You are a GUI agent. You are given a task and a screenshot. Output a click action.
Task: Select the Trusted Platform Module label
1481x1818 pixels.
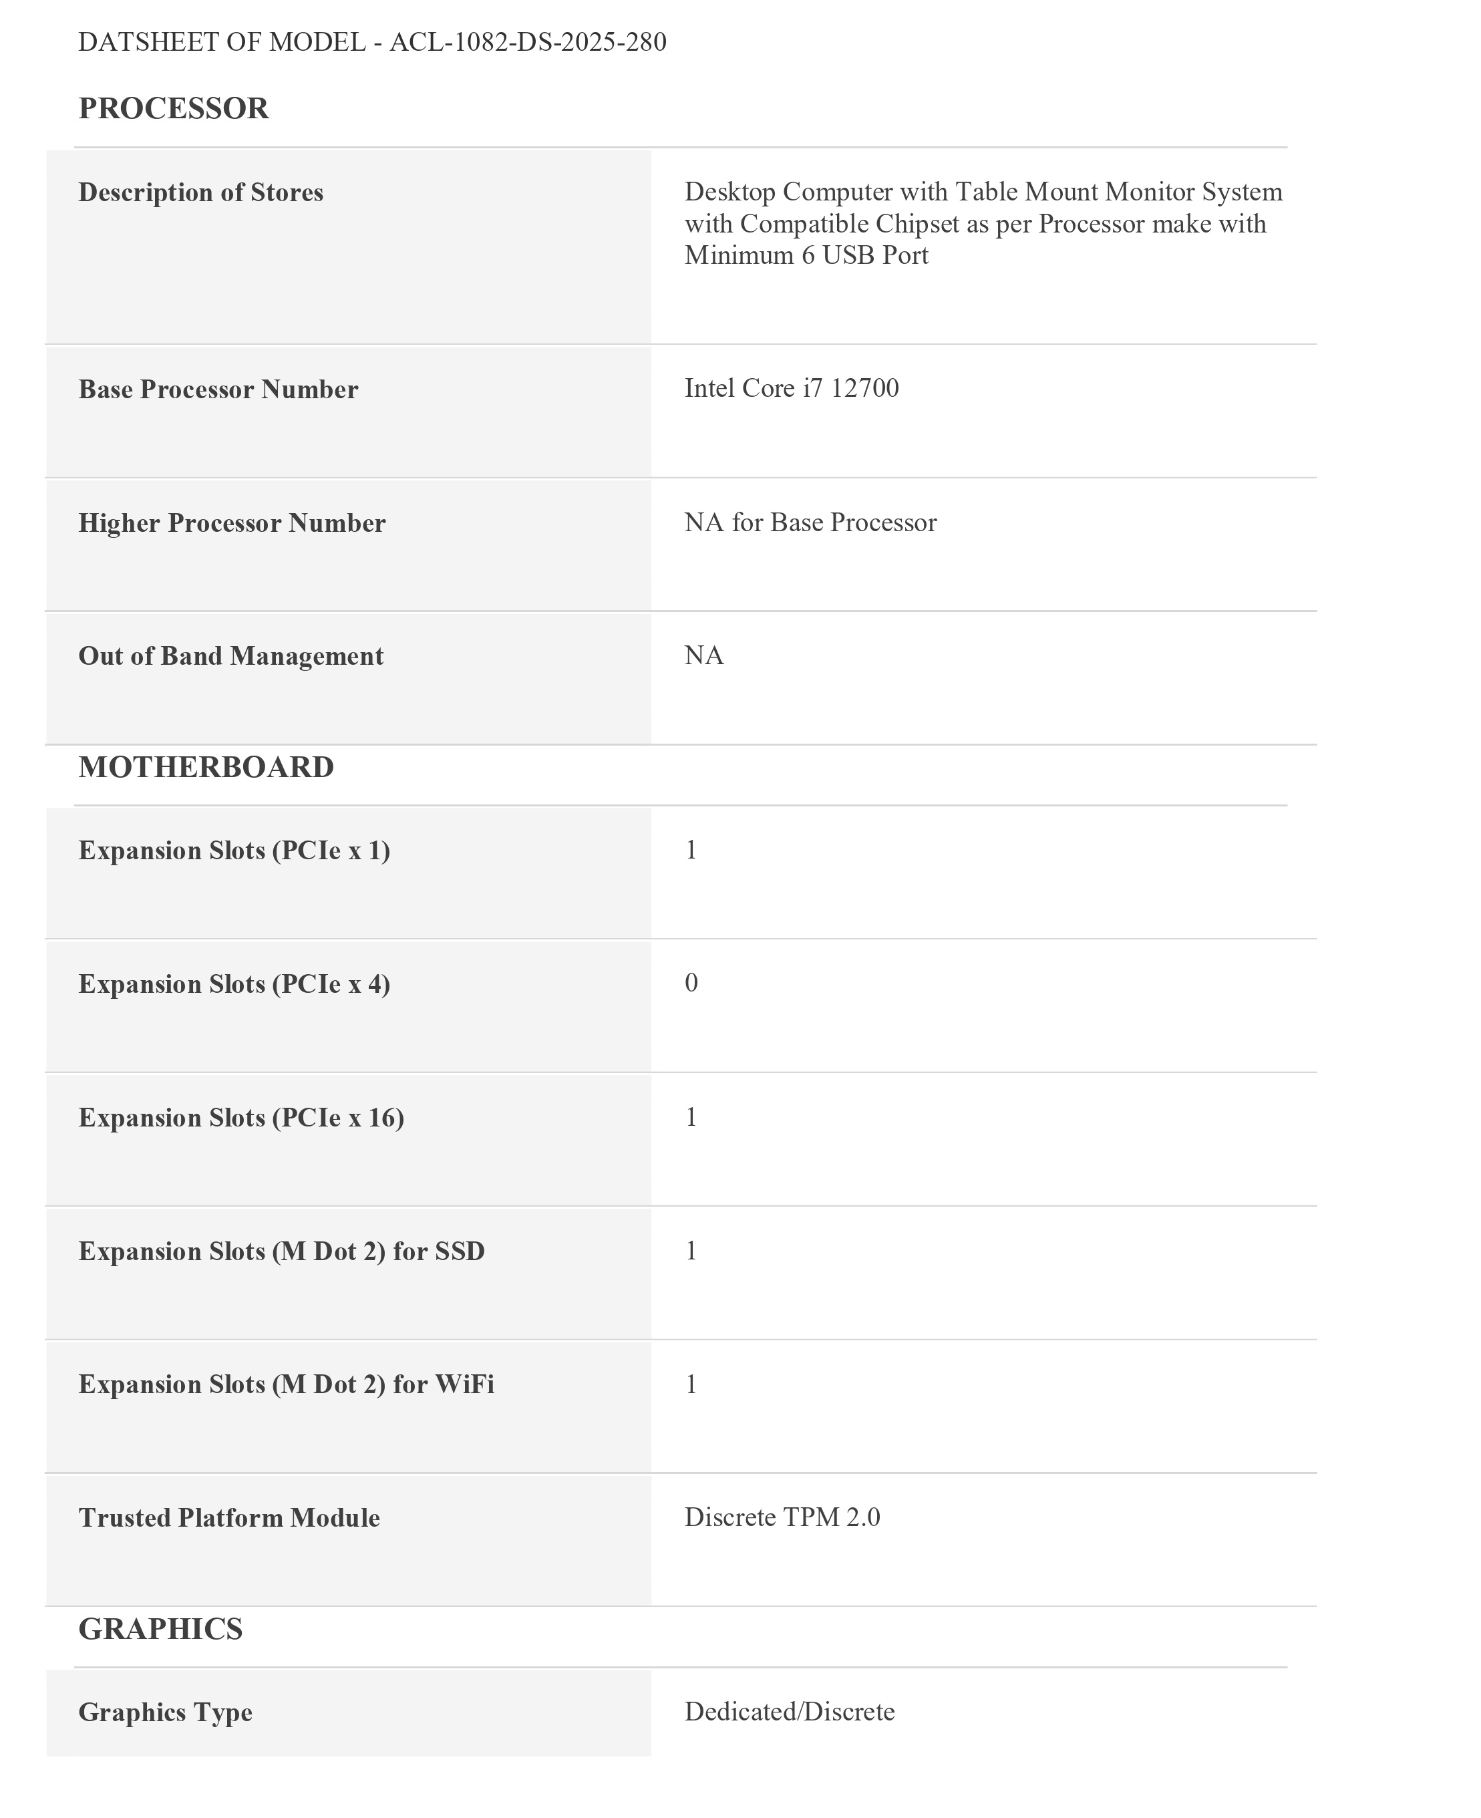(x=228, y=1518)
